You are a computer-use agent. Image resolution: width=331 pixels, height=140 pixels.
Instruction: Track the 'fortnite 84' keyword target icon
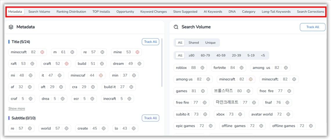coord(242,68)
